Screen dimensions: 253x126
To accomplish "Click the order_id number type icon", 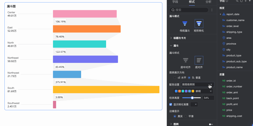I will pos(224,81).
